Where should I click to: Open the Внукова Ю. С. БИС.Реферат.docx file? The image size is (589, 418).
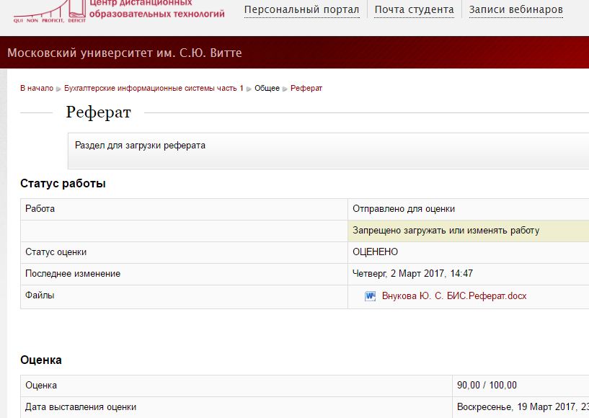click(x=453, y=296)
